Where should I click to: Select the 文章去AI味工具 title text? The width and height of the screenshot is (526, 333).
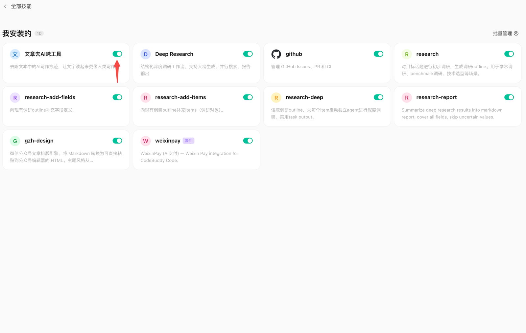[43, 54]
